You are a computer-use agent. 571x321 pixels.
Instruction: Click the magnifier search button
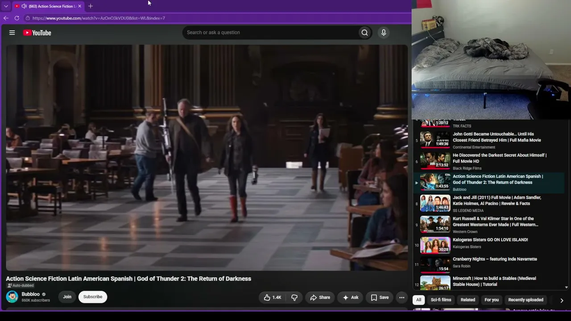(x=365, y=33)
